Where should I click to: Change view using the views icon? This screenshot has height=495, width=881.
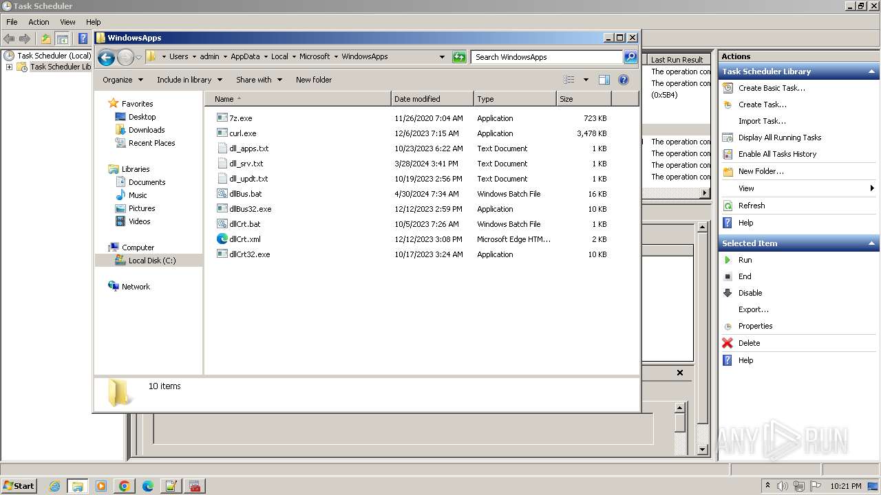click(x=569, y=80)
